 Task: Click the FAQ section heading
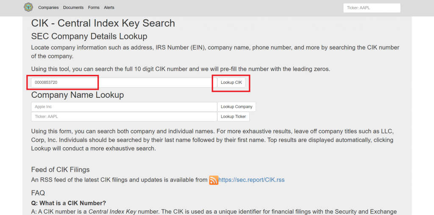pos(38,193)
